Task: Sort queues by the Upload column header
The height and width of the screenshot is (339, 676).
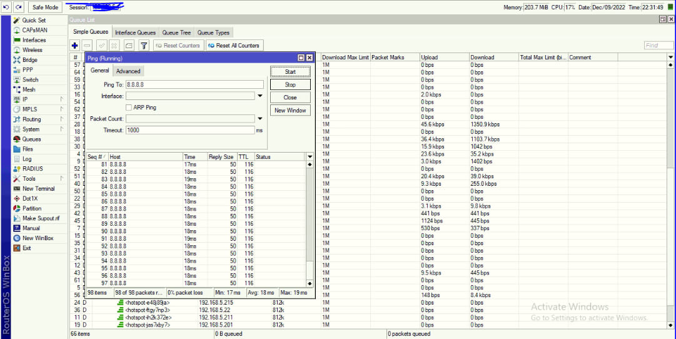Action: (x=445, y=58)
